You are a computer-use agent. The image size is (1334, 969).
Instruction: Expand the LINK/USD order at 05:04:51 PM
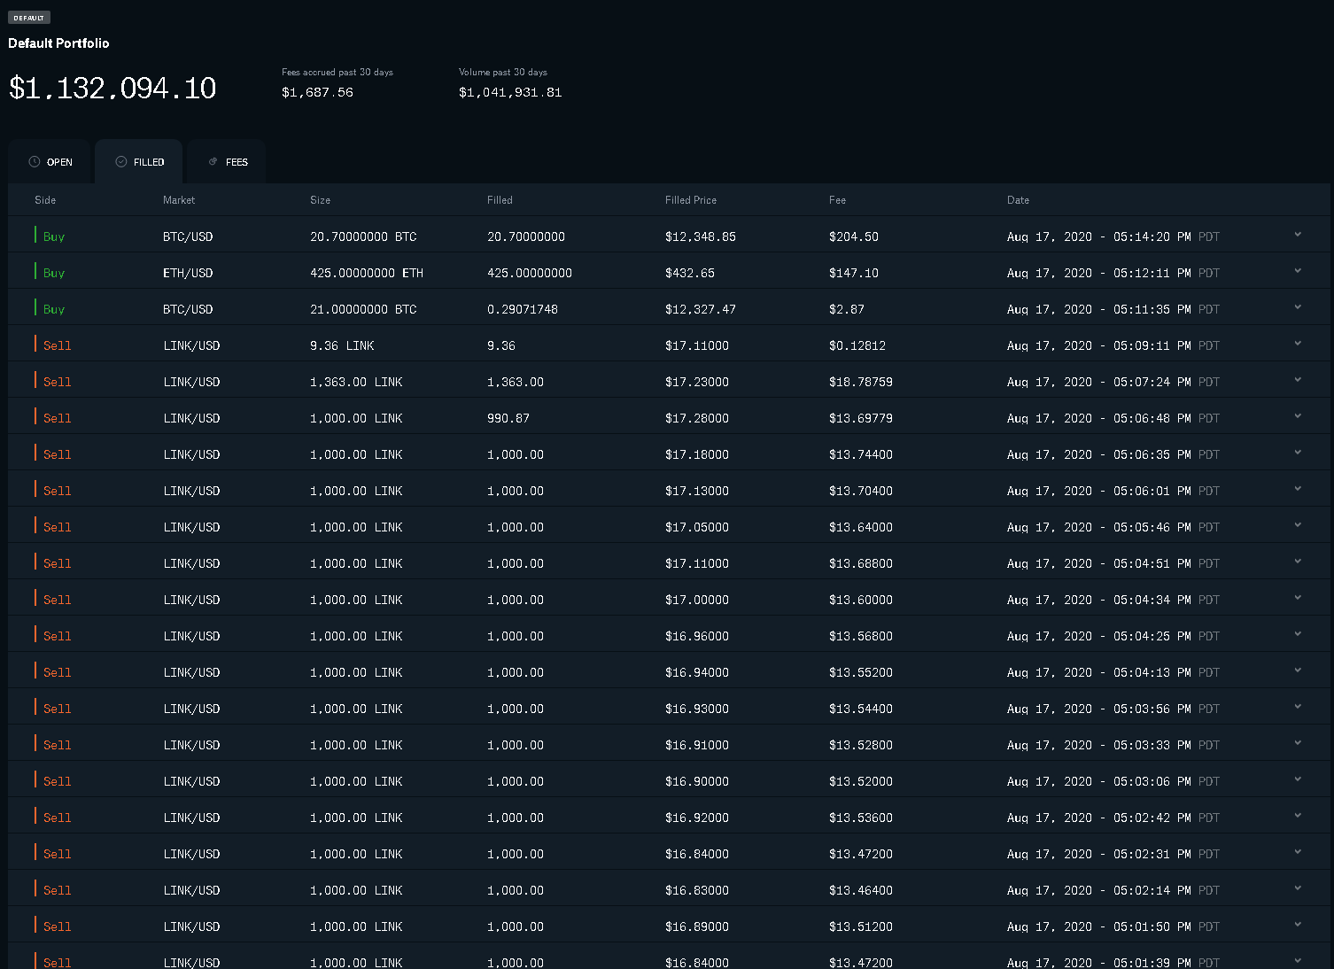pos(1297,562)
